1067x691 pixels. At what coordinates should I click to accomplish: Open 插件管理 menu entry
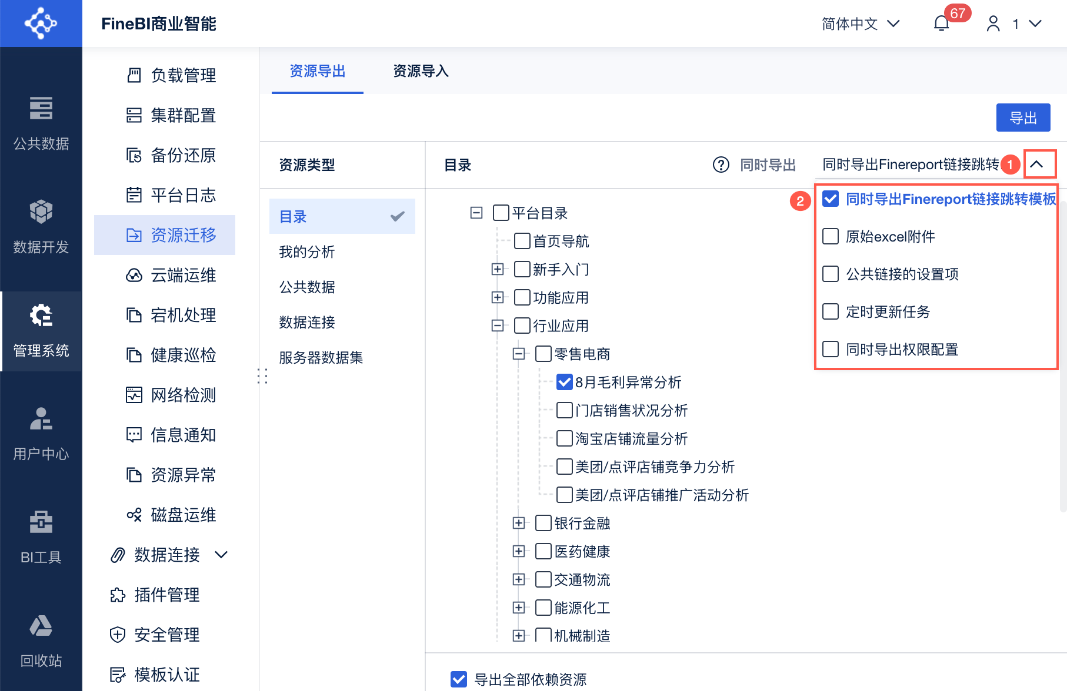tap(165, 595)
